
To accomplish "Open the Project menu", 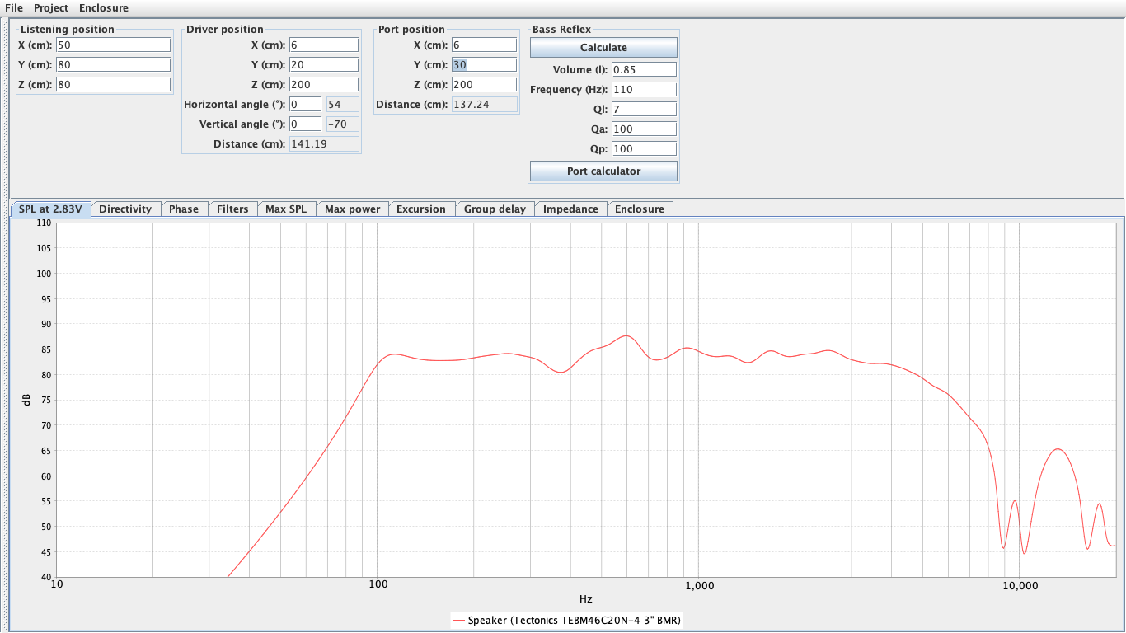I will [x=50, y=7].
